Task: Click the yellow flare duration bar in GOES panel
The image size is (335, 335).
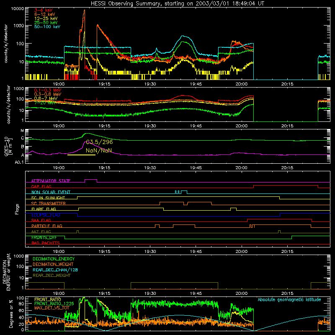Action: [x=81, y=155]
